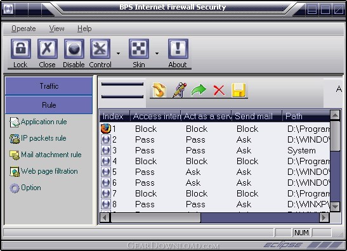Open the IP packets rule link
Viewport: 347px width, 251px height.
point(44,138)
